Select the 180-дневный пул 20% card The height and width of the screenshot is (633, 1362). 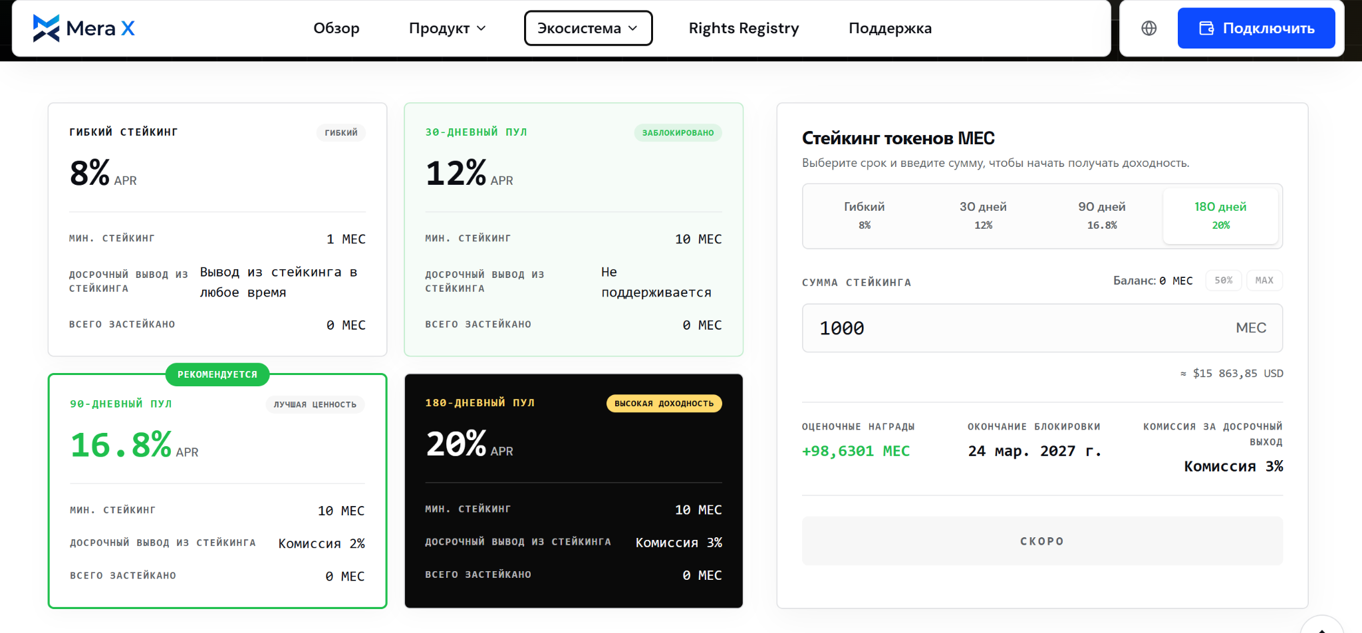pyautogui.click(x=573, y=491)
